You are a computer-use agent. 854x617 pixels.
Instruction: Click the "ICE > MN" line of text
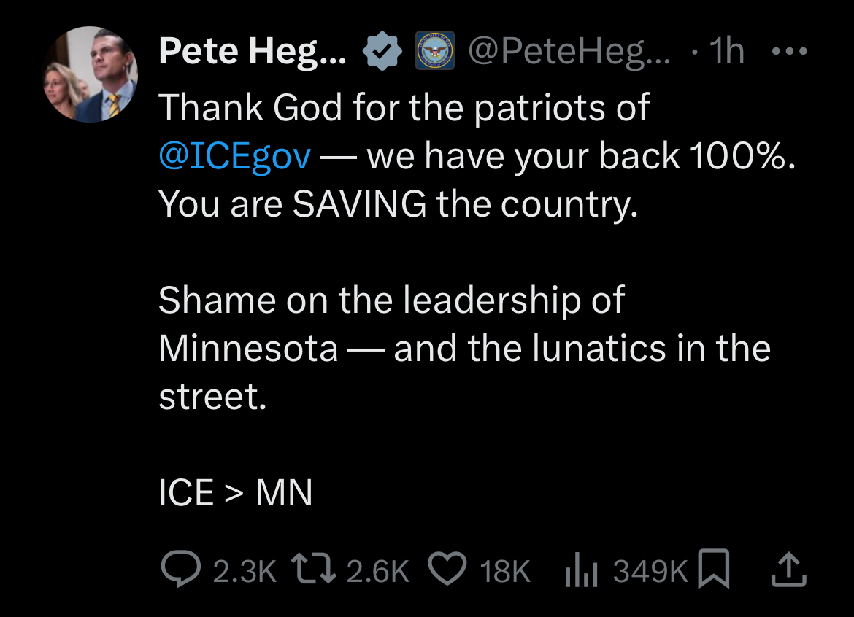tap(235, 493)
